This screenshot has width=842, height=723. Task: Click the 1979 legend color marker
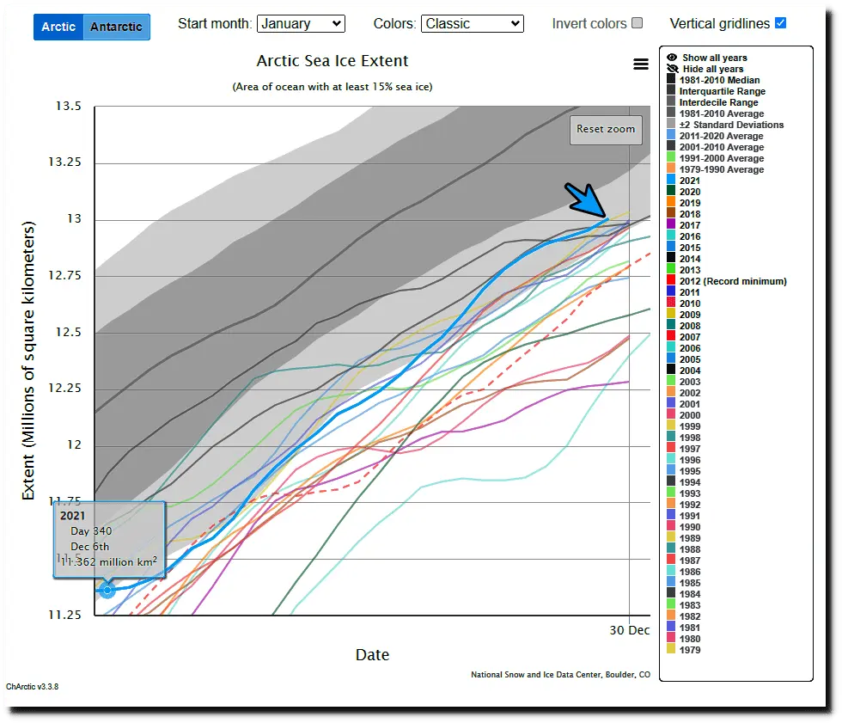(x=671, y=650)
